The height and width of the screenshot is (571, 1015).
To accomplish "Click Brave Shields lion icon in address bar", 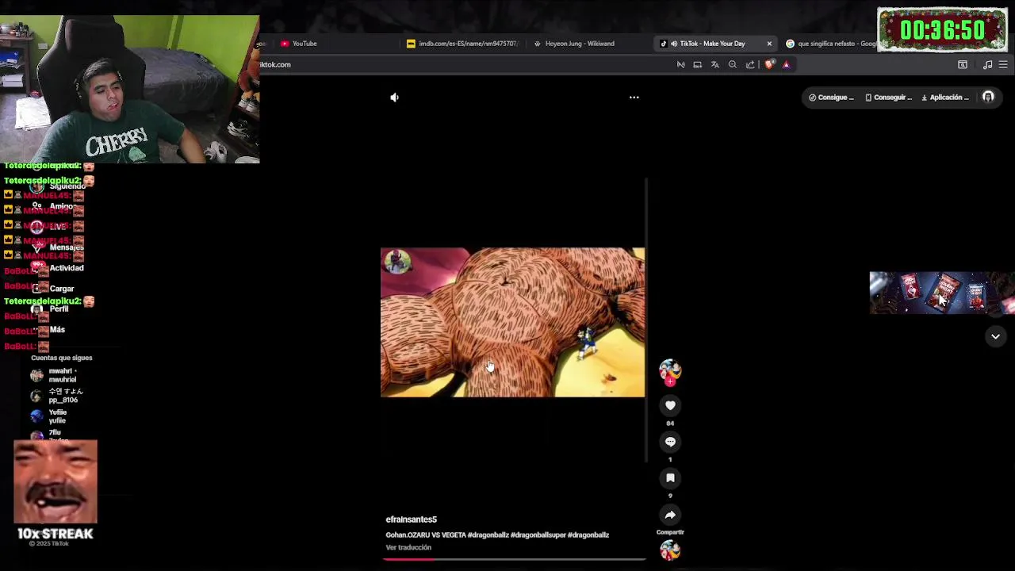I will pos(769,65).
